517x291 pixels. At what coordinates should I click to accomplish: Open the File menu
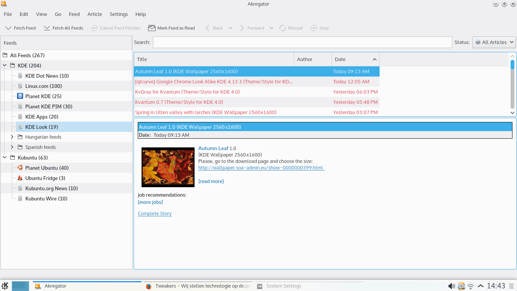(x=8, y=14)
